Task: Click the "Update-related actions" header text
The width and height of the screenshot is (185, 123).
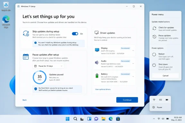Action: (161, 22)
